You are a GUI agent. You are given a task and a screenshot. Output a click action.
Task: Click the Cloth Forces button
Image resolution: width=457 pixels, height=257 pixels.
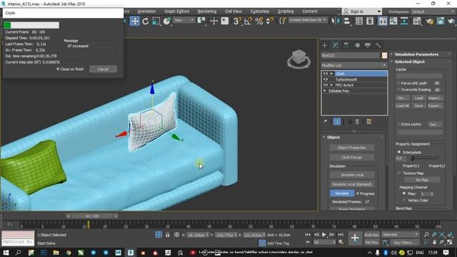coord(351,157)
